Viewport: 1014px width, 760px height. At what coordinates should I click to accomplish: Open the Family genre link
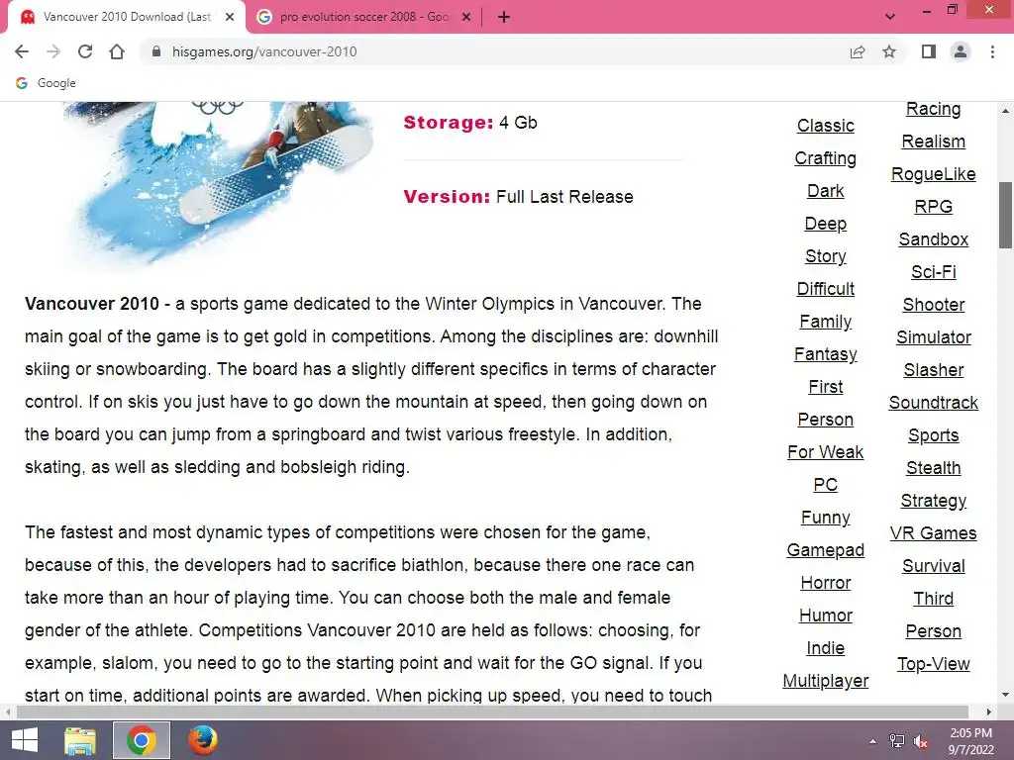coord(825,322)
